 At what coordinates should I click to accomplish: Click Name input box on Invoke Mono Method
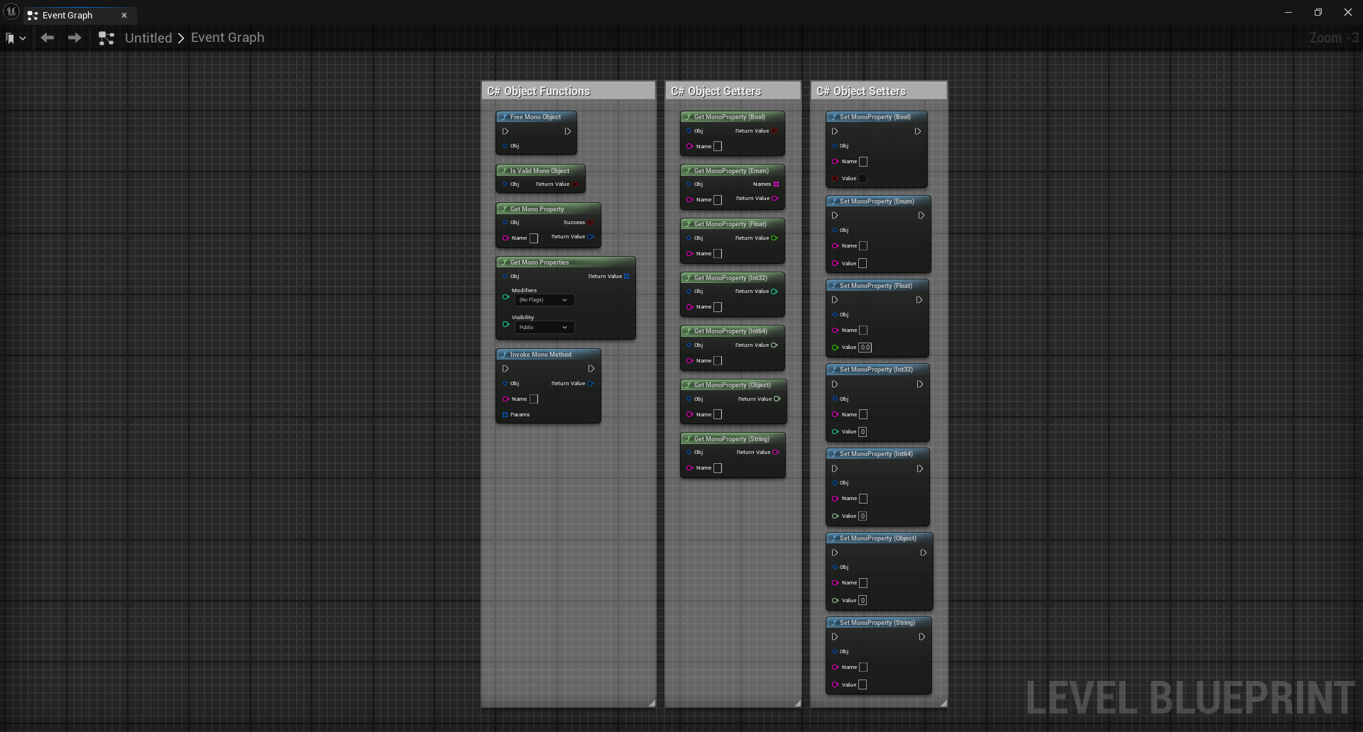tap(534, 399)
